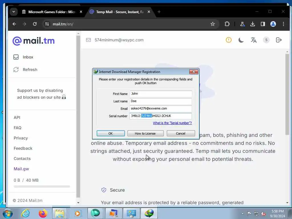292x219 pixels.
Task: Click the 0 B / 40 MB storage bar
Action: coord(42,186)
